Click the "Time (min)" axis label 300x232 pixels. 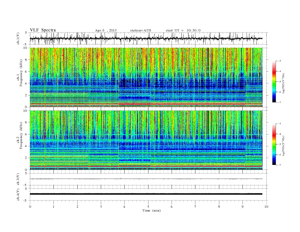[152, 210]
